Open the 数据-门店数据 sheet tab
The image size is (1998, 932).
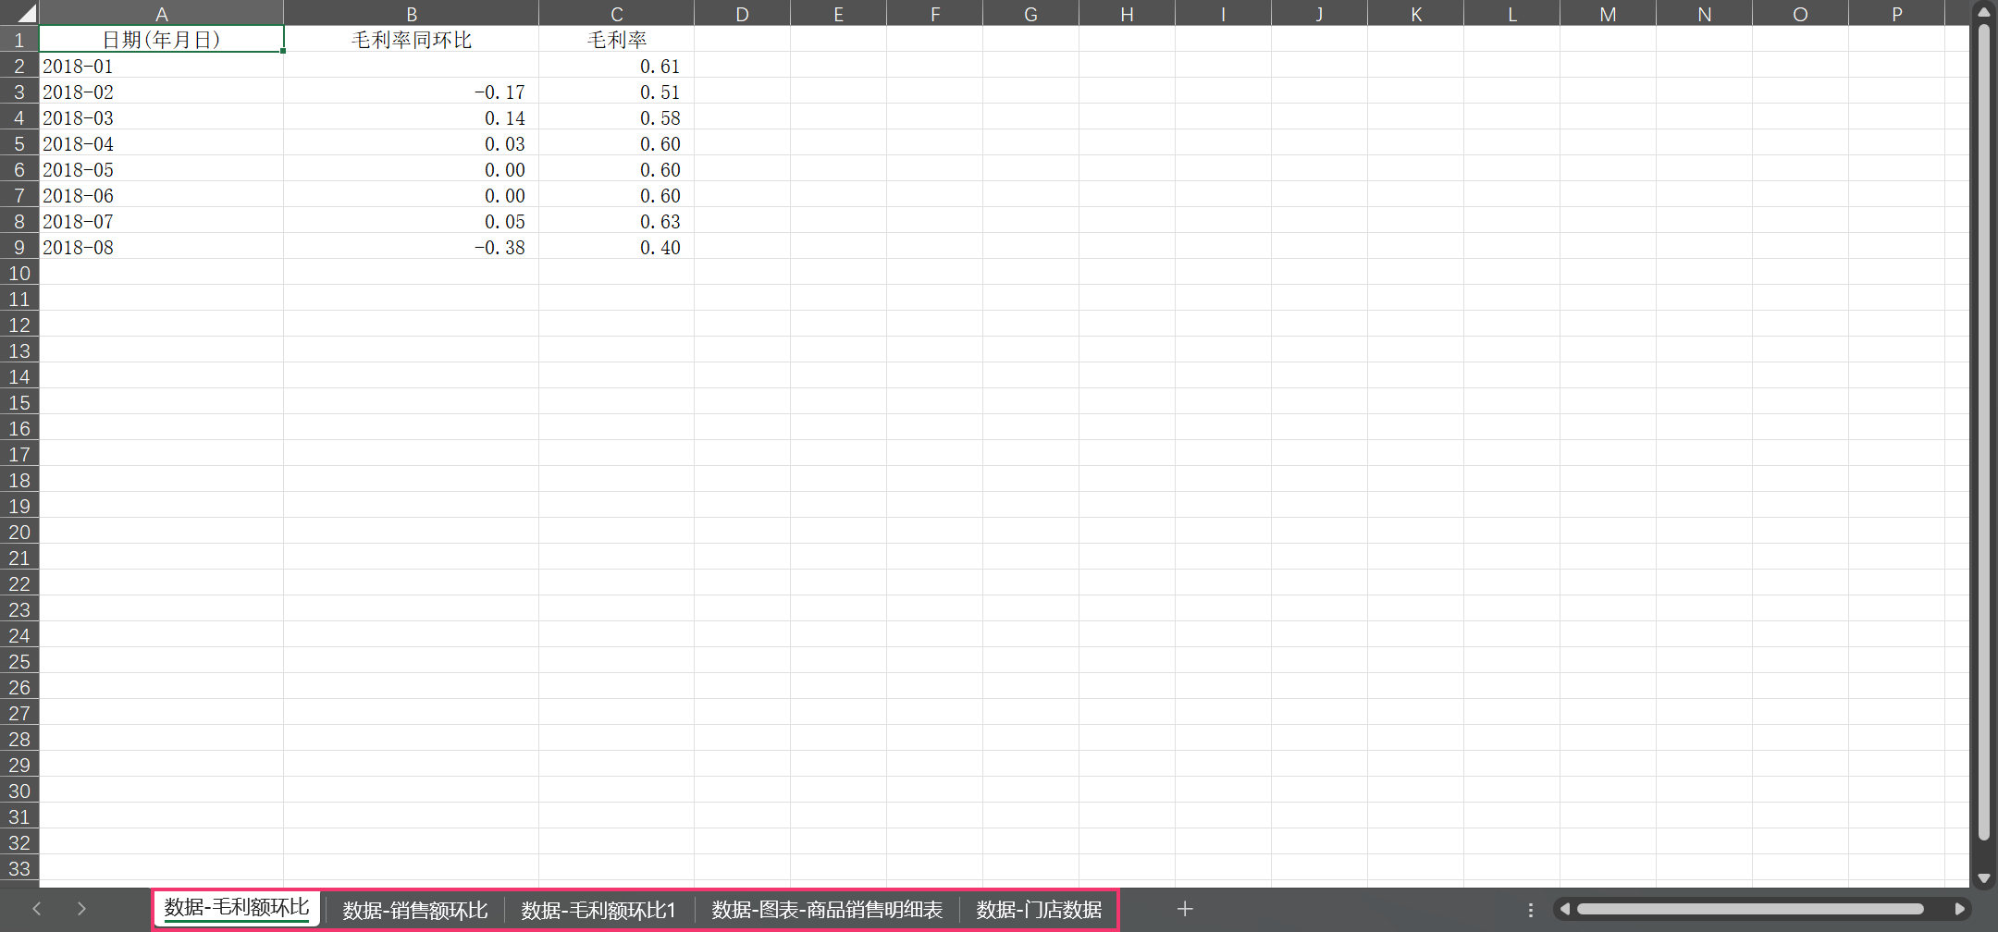point(1039,910)
